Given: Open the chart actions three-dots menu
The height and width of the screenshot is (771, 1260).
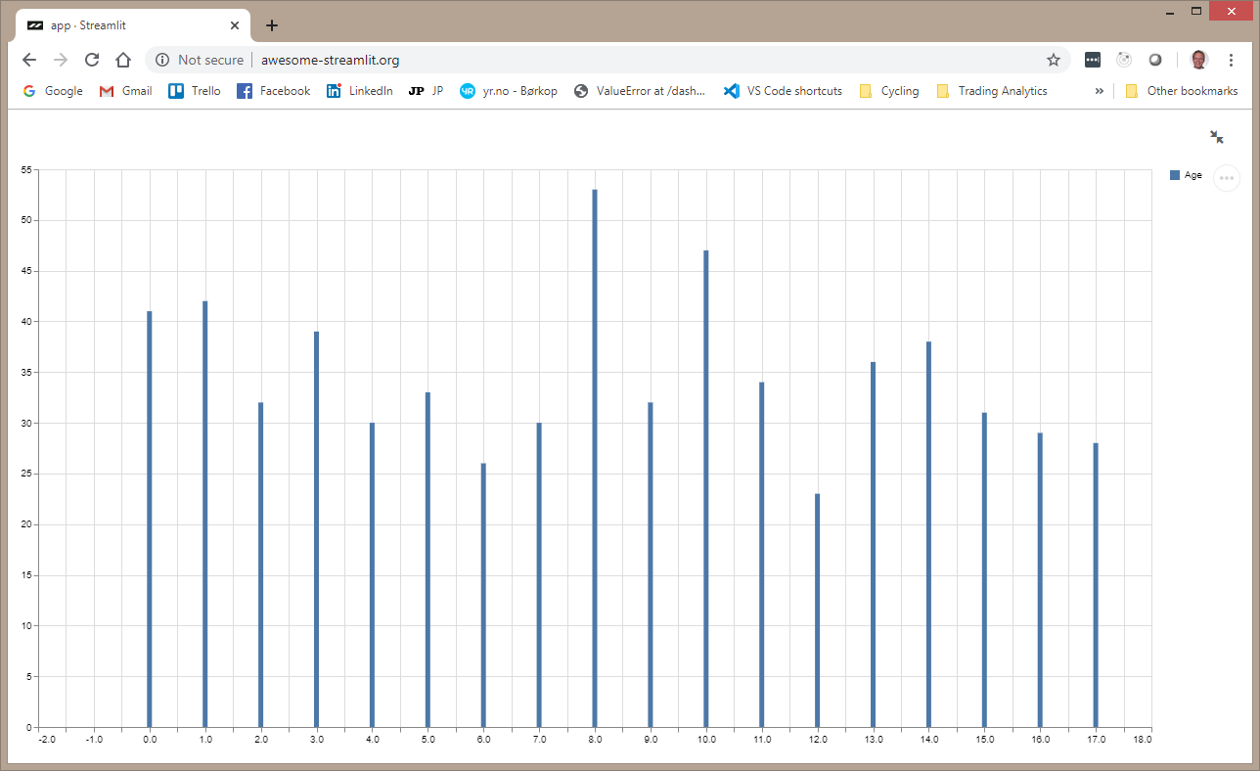Looking at the screenshot, I should pyautogui.click(x=1227, y=178).
